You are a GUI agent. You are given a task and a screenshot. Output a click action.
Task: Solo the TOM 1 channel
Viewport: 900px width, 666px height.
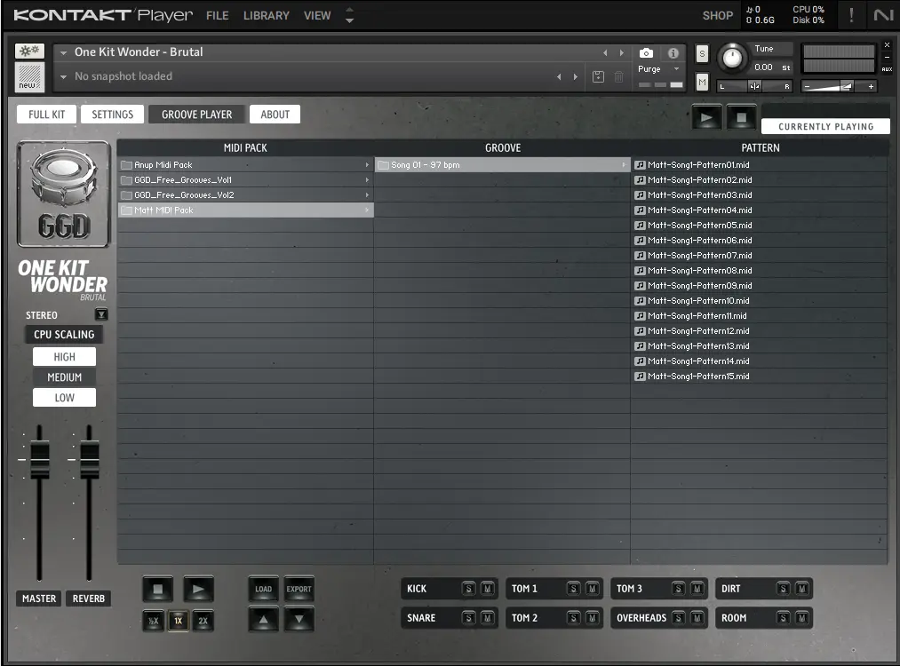[573, 589]
